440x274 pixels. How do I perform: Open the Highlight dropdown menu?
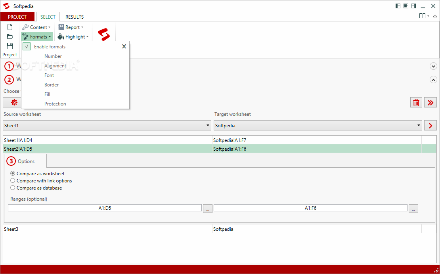tap(73, 36)
